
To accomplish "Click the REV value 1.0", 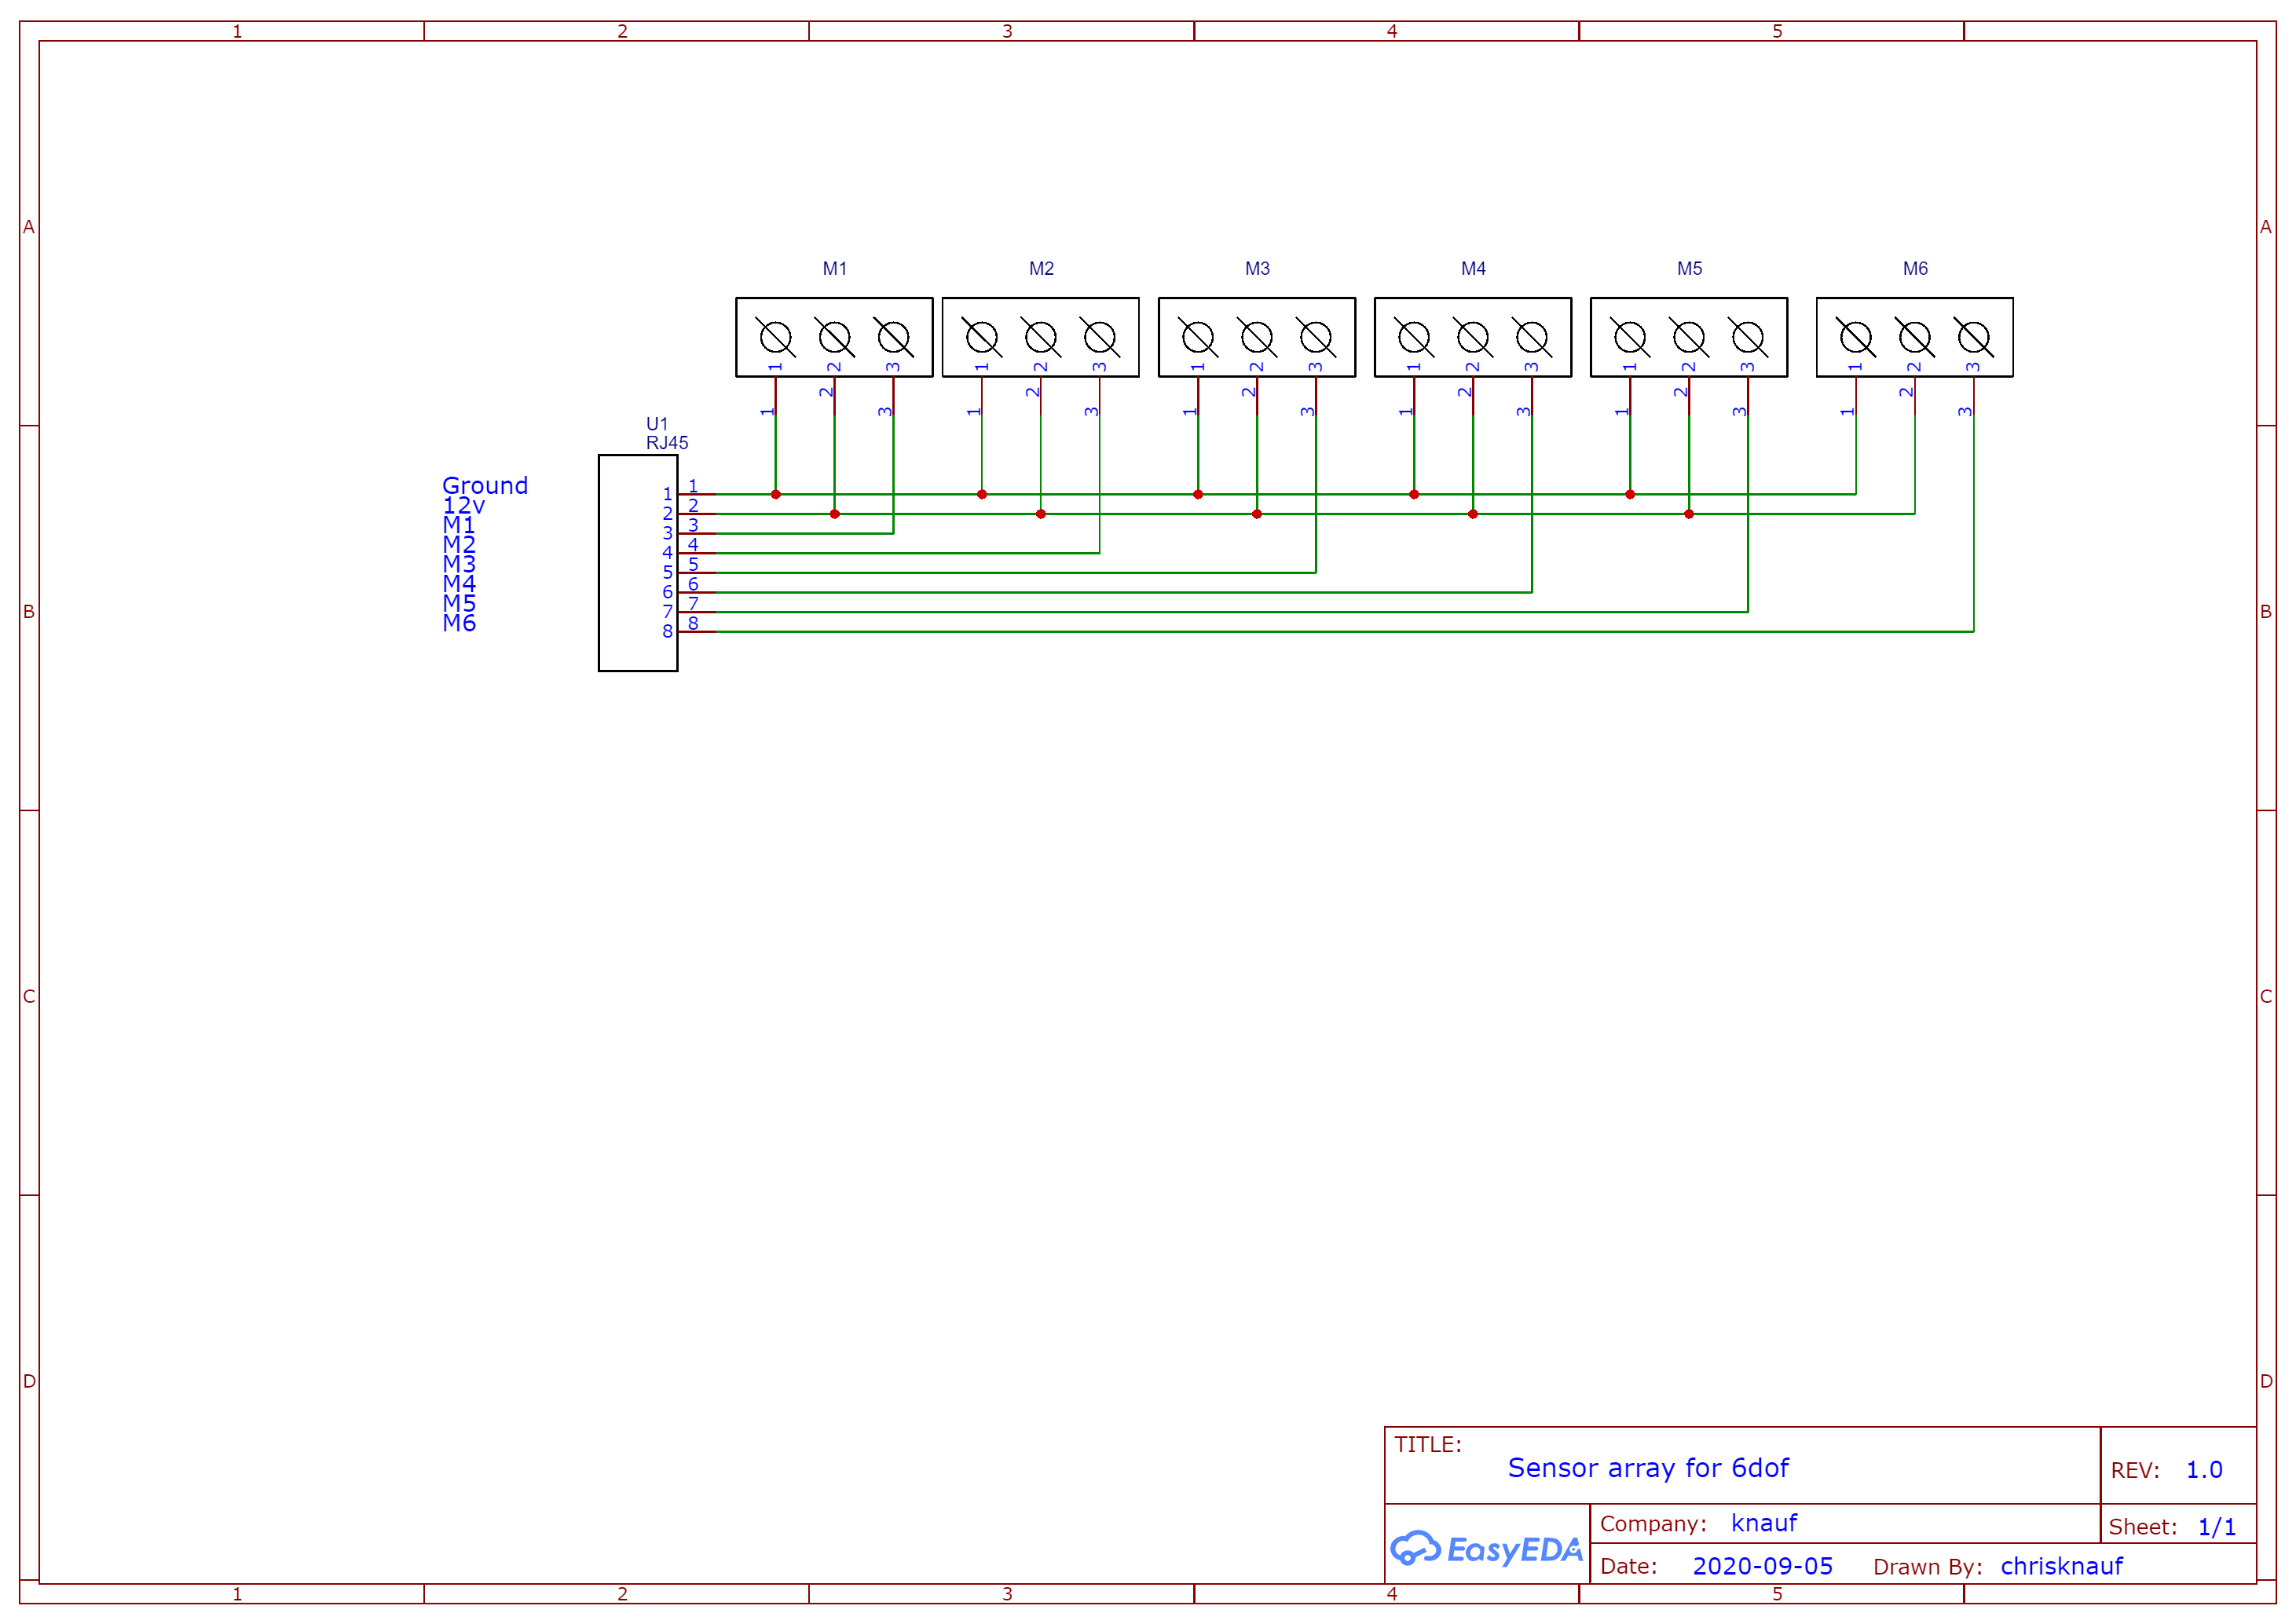I will [x=2204, y=1469].
